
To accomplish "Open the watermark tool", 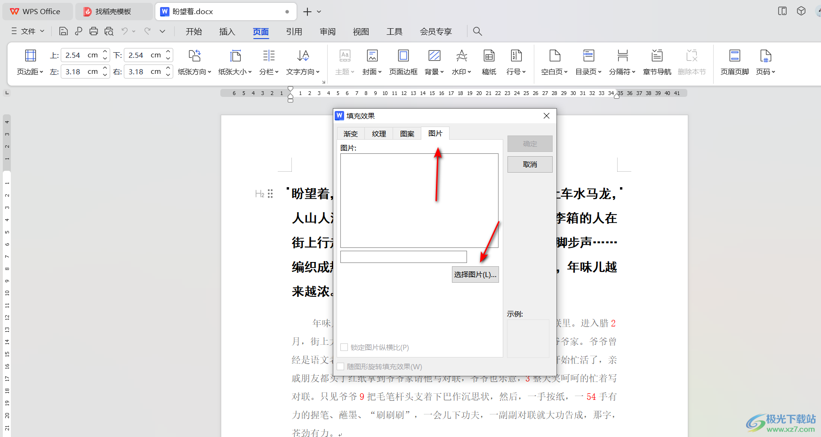I will (x=461, y=62).
